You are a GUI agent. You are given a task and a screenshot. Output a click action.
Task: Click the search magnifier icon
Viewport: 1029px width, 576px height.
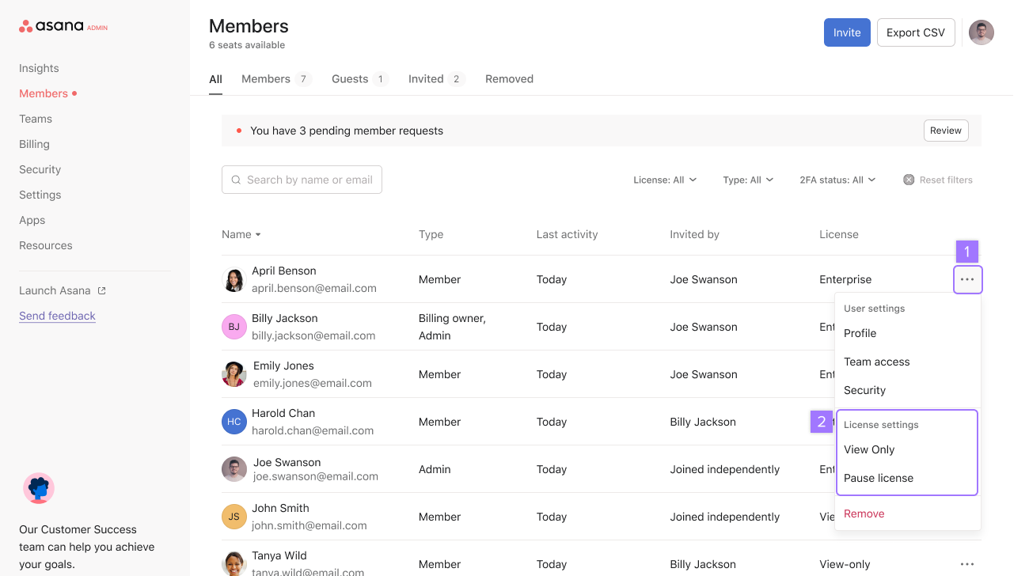pyautogui.click(x=236, y=180)
